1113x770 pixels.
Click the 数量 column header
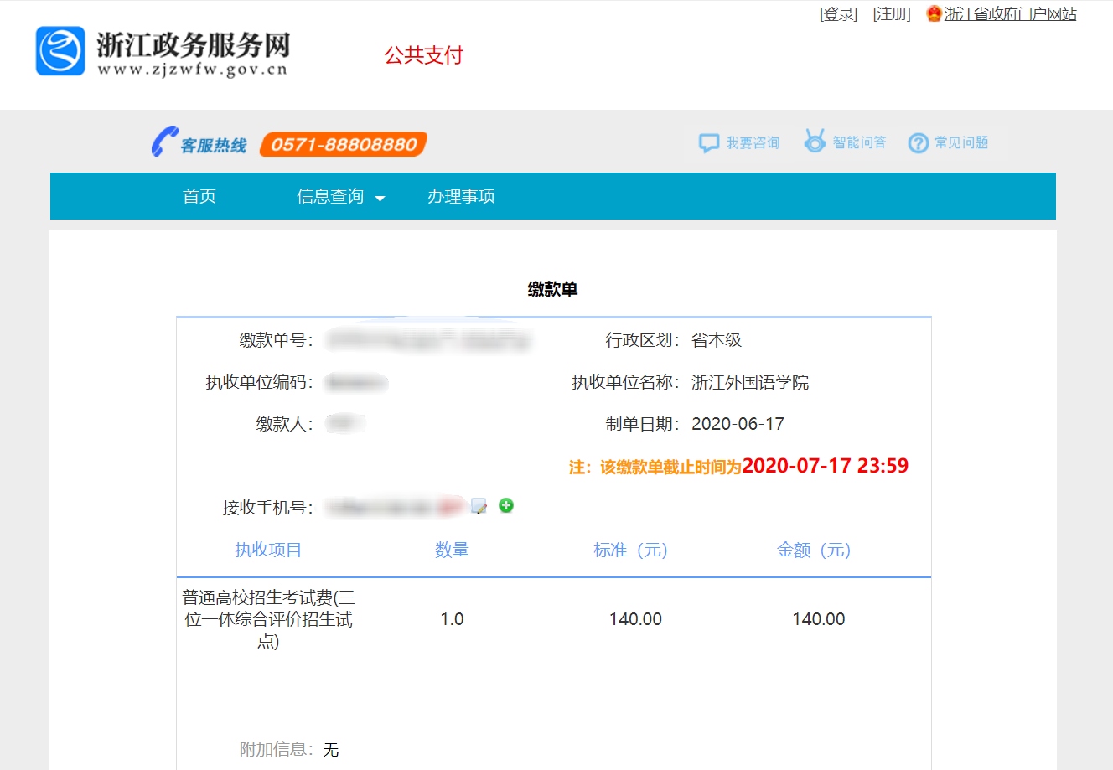452,550
